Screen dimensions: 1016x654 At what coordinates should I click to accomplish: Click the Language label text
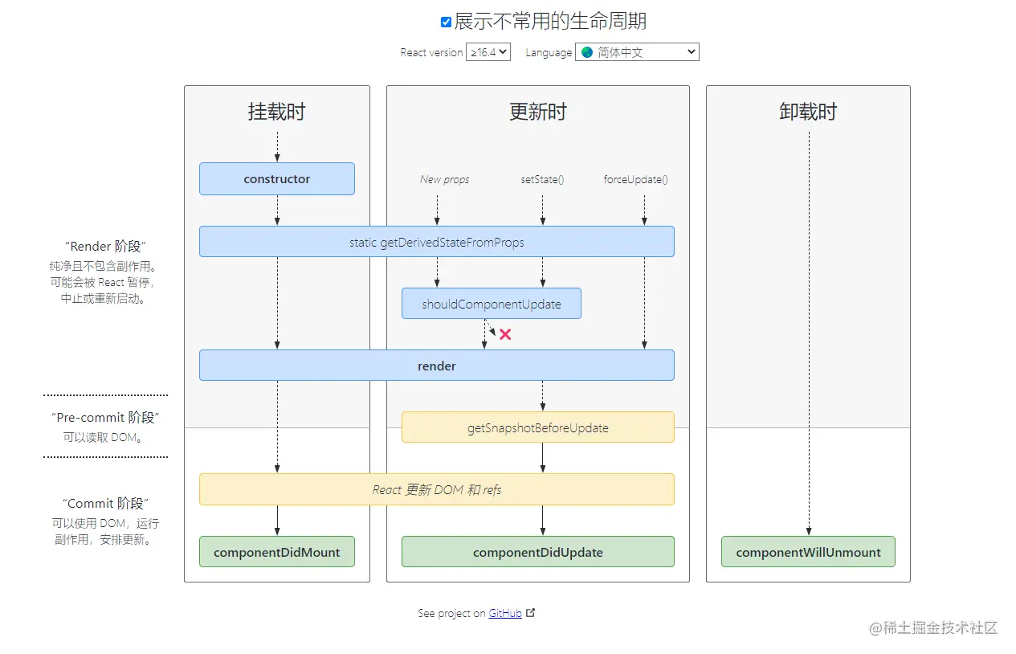549,52
